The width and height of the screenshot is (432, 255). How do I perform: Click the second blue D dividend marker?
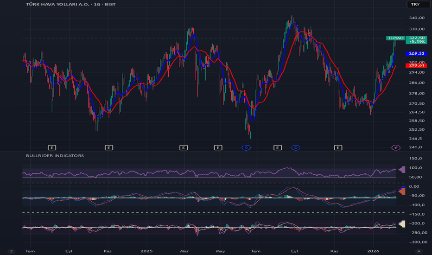click(296, 147)
